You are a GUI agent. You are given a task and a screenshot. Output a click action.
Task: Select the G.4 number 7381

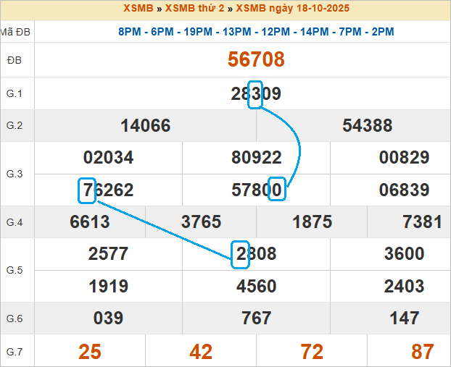point(422,222)
